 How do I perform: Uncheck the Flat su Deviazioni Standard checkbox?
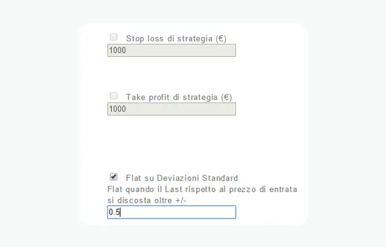point(114,177)
